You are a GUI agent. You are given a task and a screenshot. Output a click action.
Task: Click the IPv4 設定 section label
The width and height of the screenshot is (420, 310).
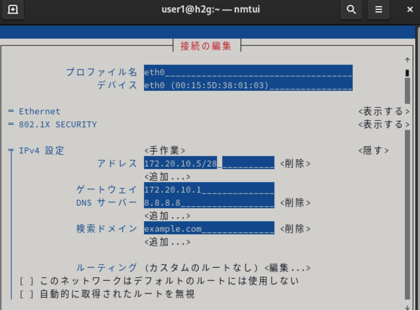tap(42, 151)
